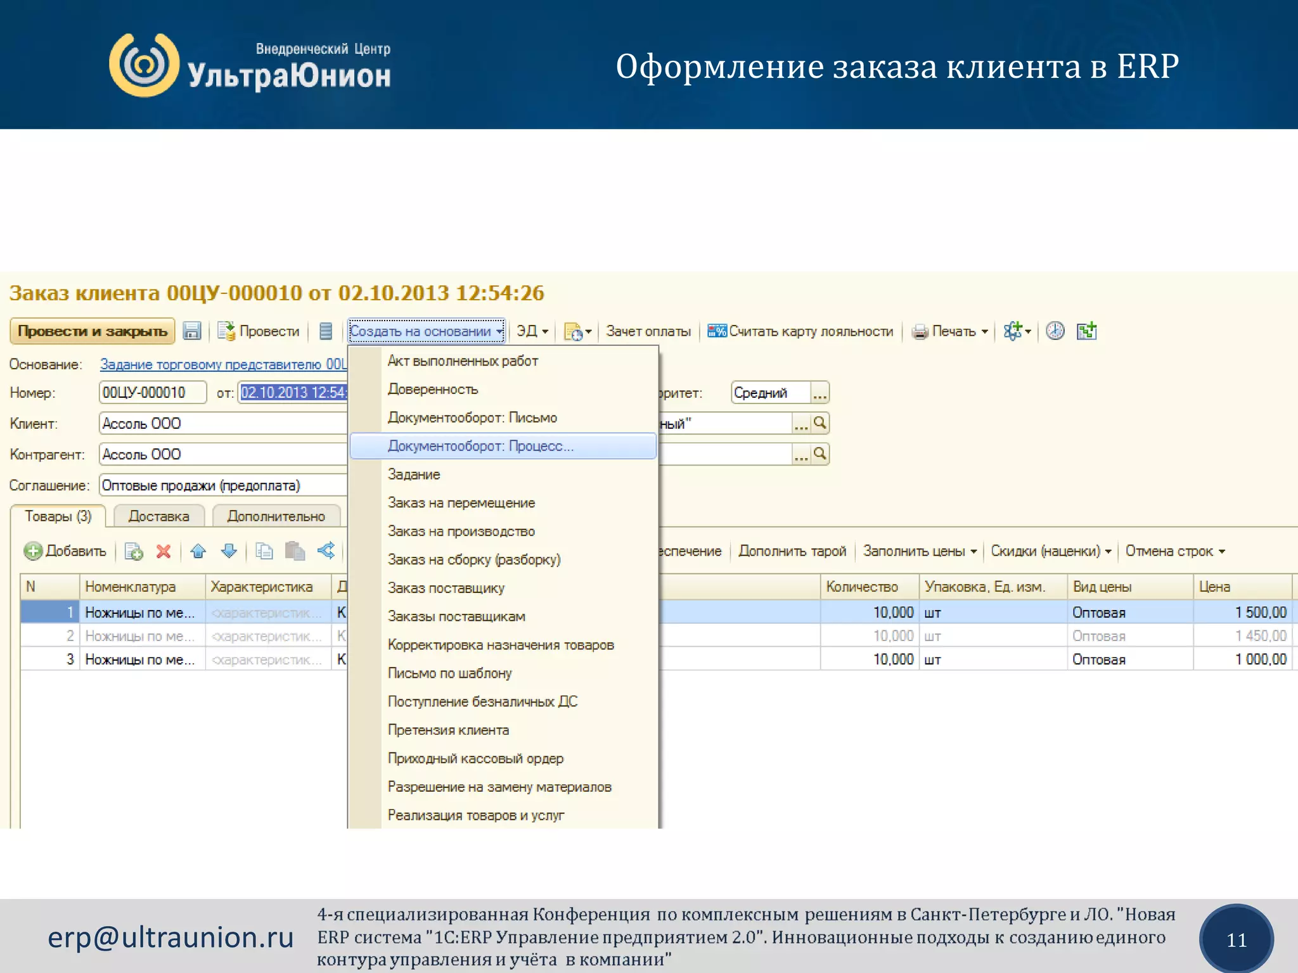Click Дополнить тарой button
Image resolution: width=1298 pixels, height=973 pixels.
click(792, 551)
